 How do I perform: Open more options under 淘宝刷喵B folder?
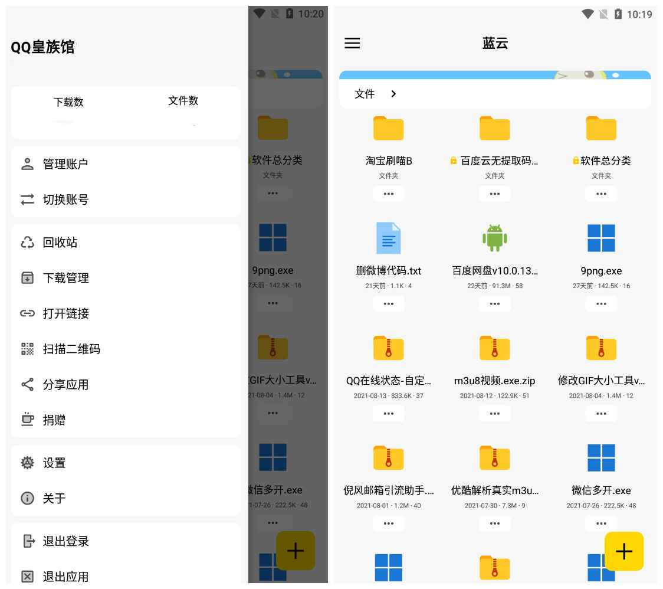[388, 194]
